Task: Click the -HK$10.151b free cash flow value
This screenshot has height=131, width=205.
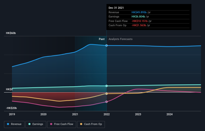Action: (140, 21)
